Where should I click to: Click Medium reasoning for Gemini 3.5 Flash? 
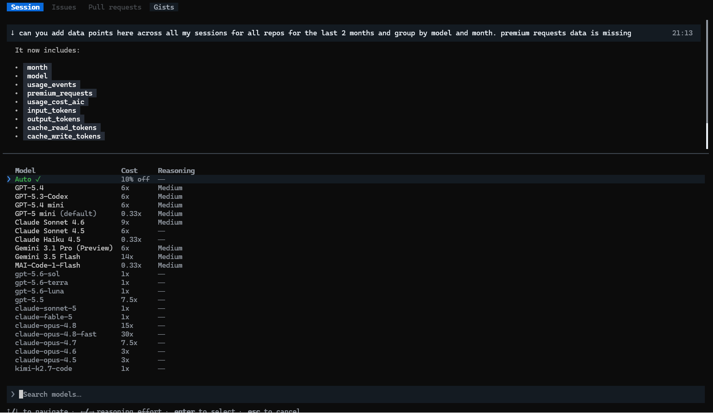170,257
